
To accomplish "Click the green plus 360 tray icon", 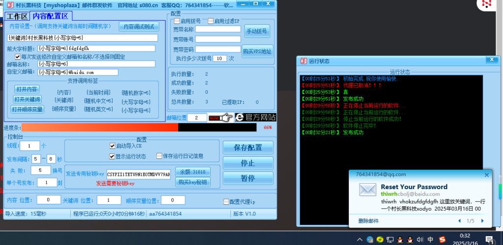I will (x=380, y=239).
